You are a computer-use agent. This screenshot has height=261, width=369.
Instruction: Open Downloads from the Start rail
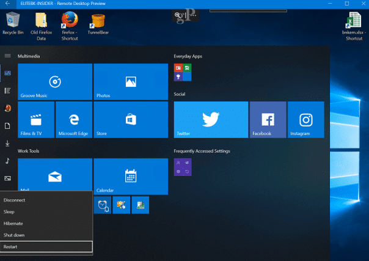click(x=7, y=143)
